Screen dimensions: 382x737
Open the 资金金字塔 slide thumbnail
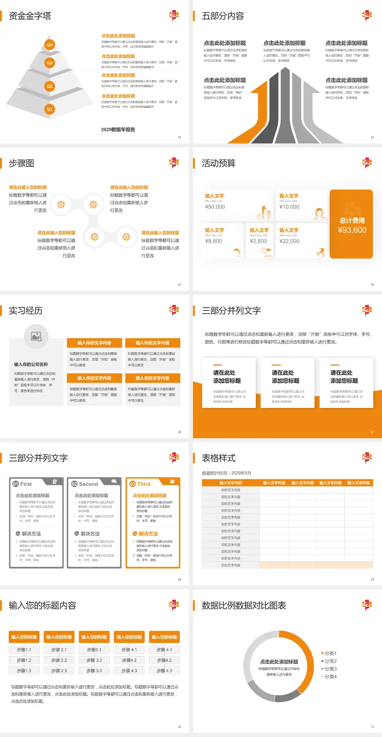94,72
